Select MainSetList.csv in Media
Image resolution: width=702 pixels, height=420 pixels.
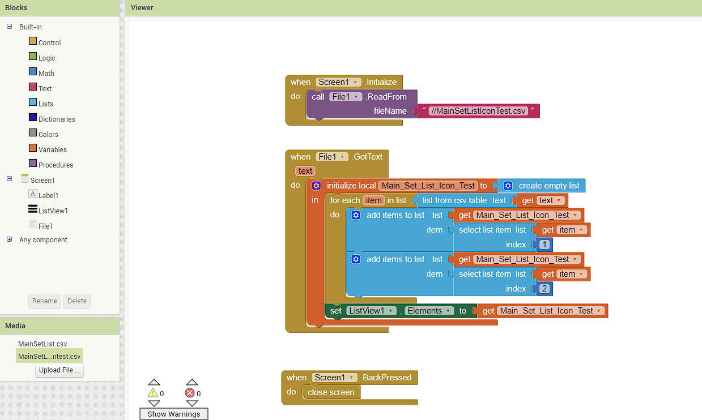[x=42, y=344]
